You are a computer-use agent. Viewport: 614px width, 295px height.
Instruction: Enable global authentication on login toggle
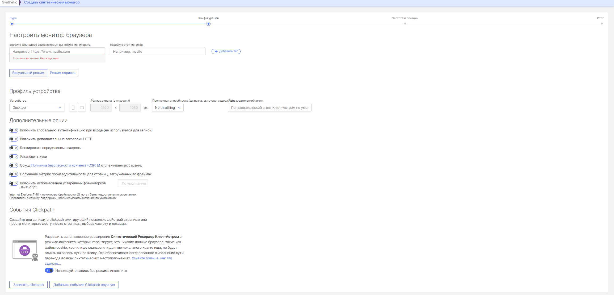(x=14, y=130)
